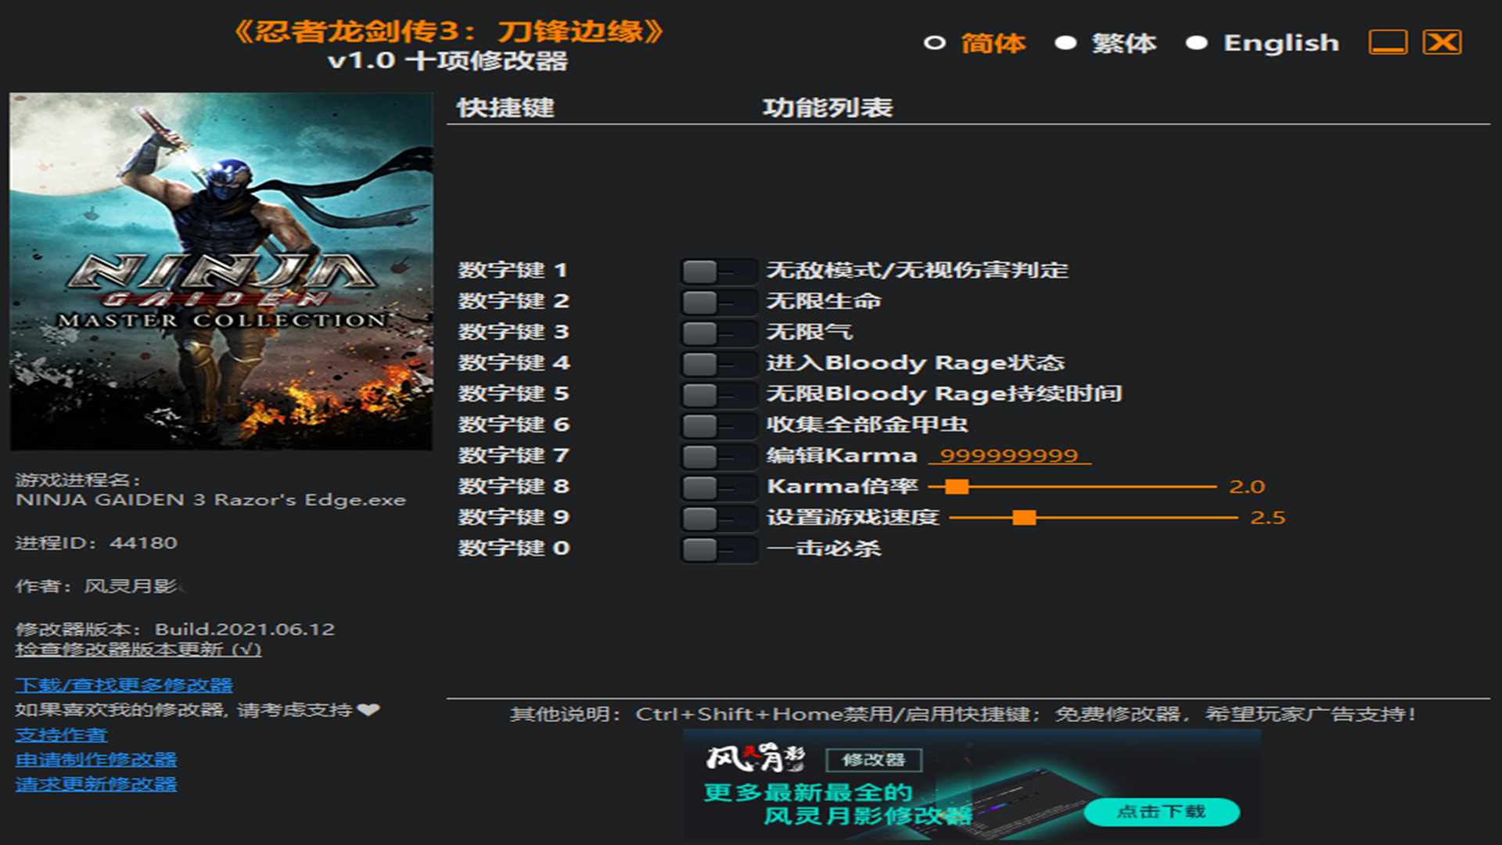Click the 风灵月影 logo in the ad banner
The height and width of the screenshot is (845, 1502).
(755, 757)
